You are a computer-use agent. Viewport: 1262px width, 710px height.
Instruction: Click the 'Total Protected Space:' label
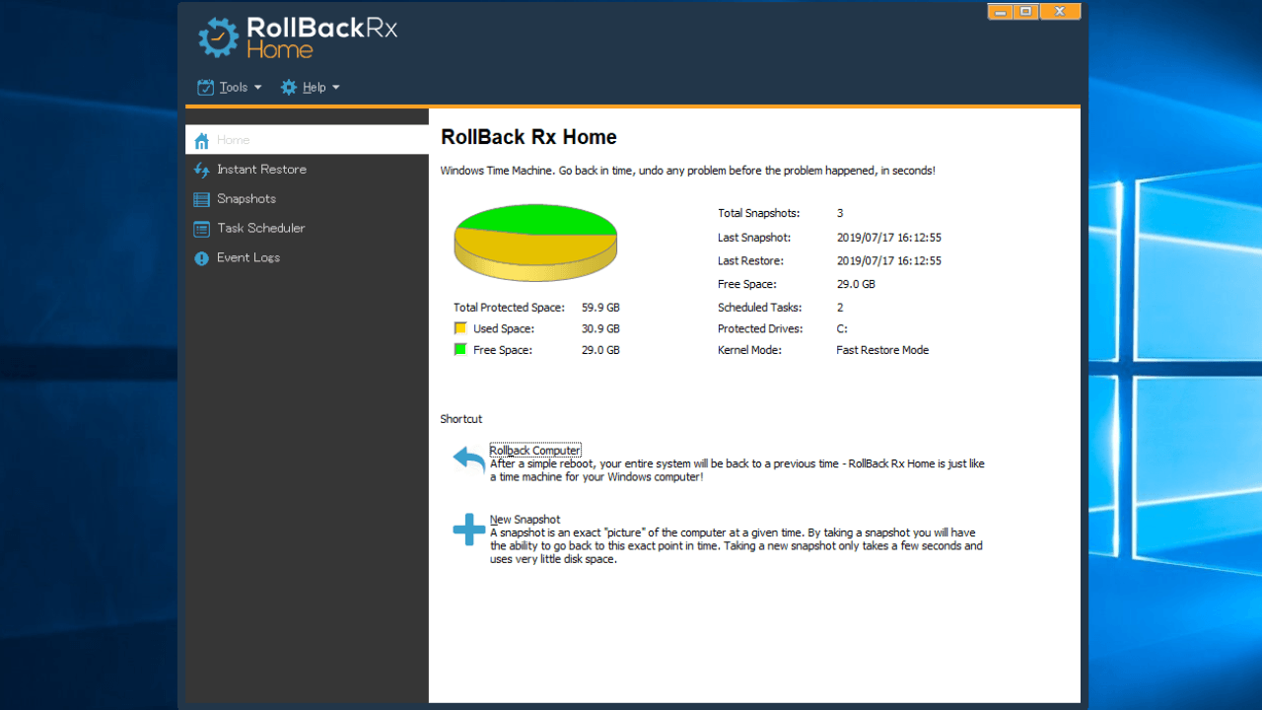(510, 308)
